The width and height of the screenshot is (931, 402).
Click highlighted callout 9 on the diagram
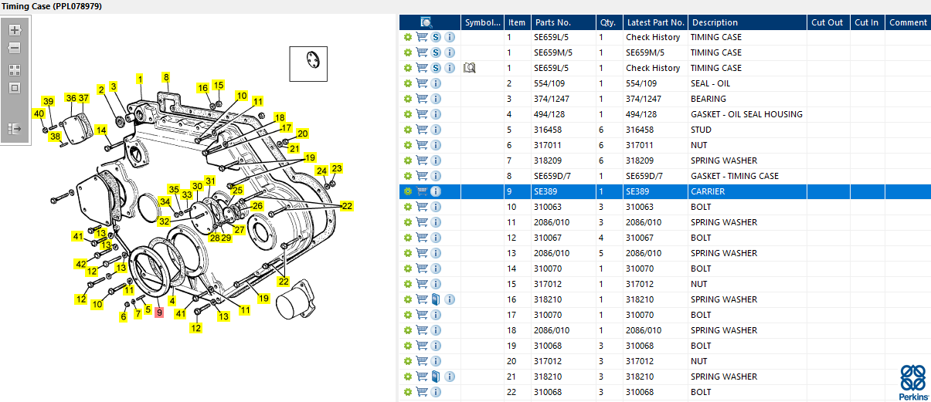(x=159, y=312)
